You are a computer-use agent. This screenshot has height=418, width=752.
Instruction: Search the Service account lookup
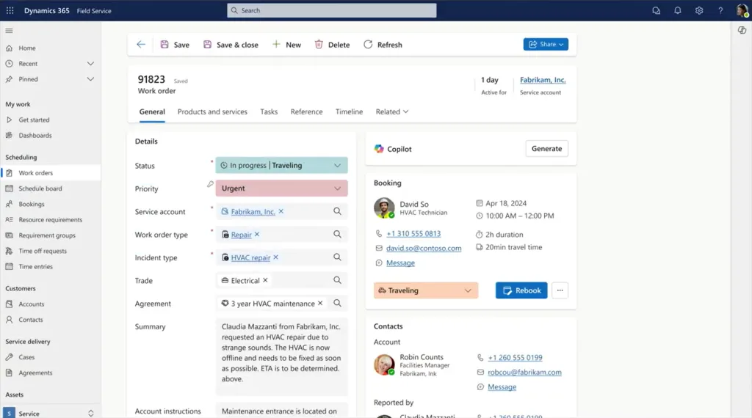click(337, 211)
